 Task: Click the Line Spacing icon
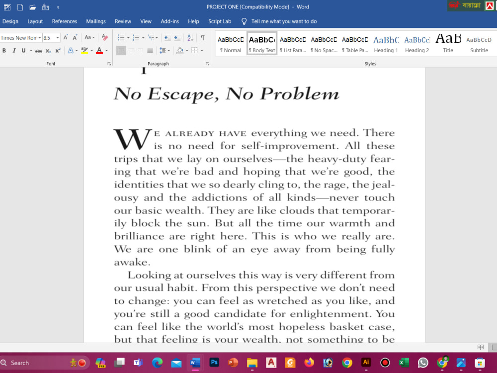click(163, 50)
